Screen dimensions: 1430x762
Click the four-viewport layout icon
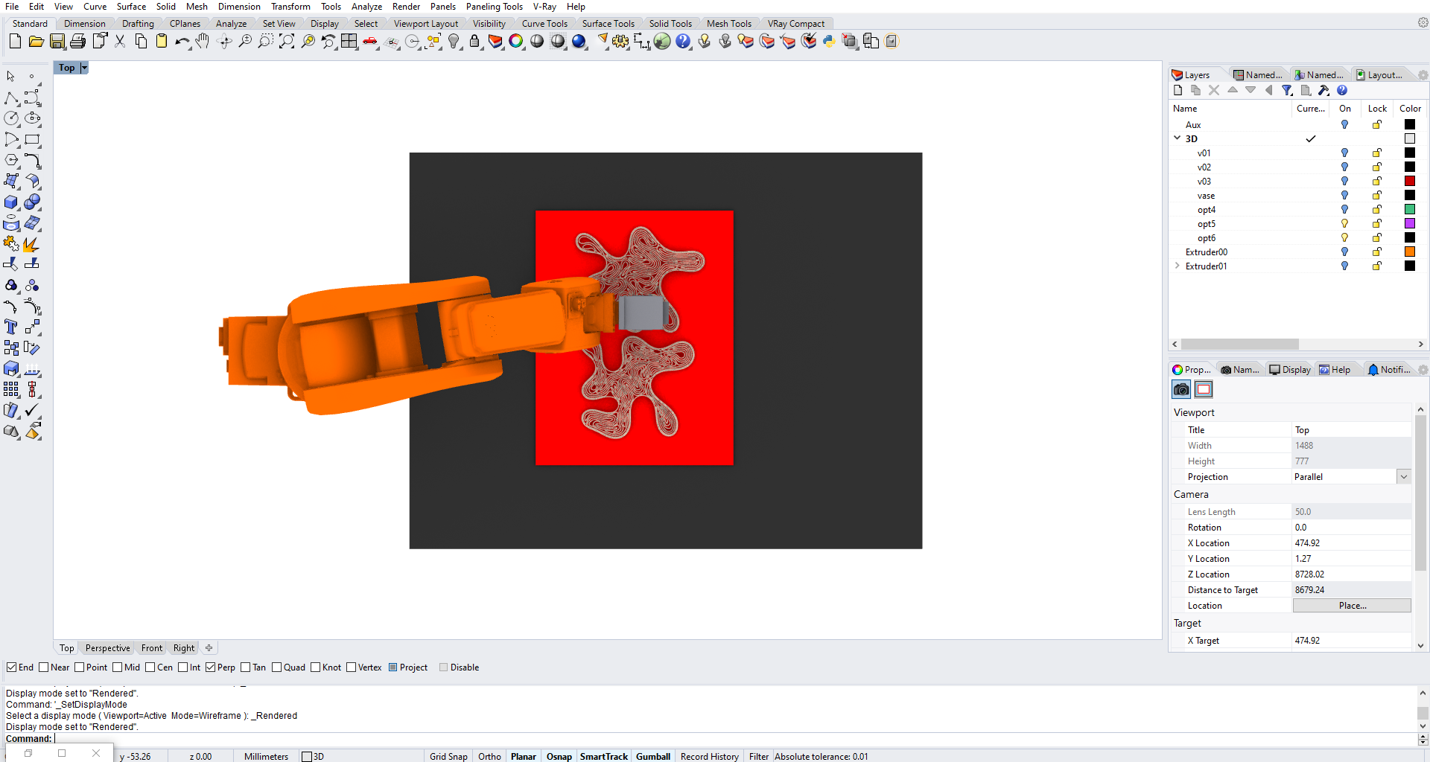[349, 42]
